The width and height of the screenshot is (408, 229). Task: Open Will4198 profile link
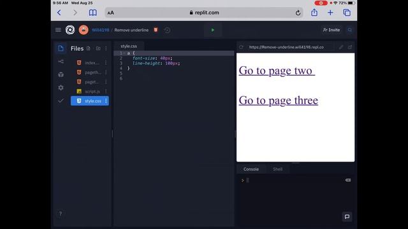point(101,30)
